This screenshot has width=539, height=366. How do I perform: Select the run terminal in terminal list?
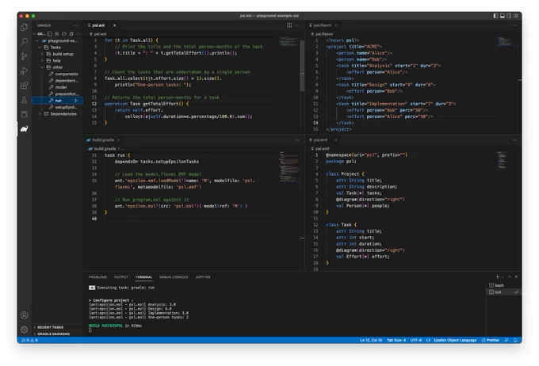[x=503, y=292]
